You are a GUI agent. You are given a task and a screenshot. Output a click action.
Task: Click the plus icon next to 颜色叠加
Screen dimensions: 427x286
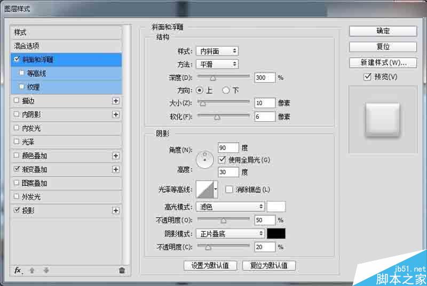116,156
